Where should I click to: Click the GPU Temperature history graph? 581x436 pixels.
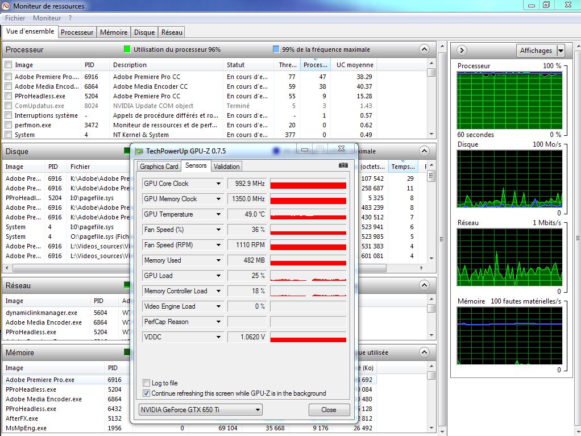point(308,214)
